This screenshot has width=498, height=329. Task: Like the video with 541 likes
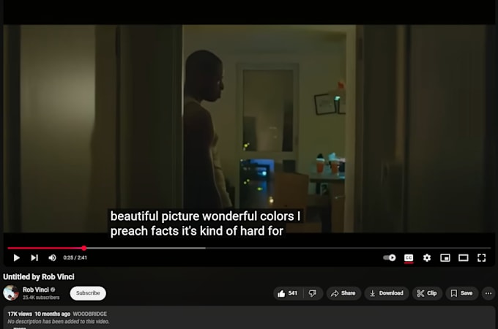point(288,293)
